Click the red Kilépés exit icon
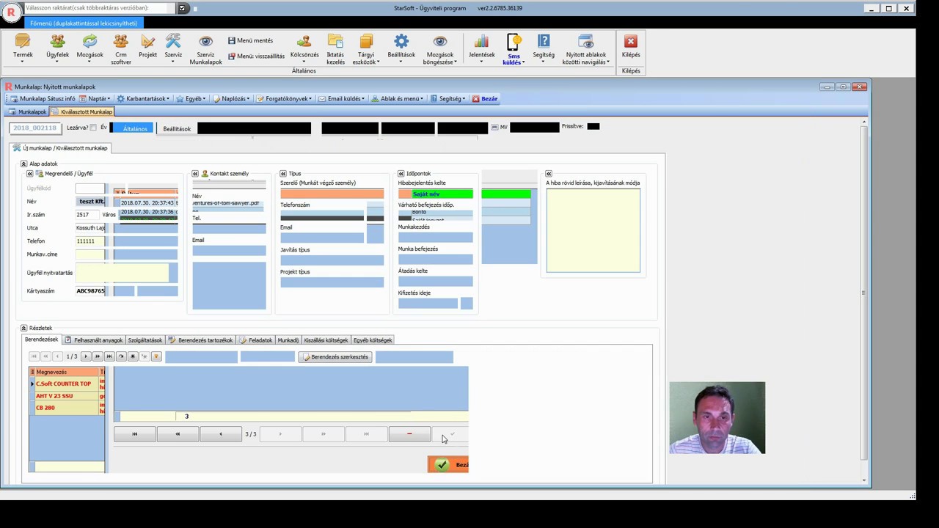This screenshot has height=528, width=939. [x=631, y=46]
